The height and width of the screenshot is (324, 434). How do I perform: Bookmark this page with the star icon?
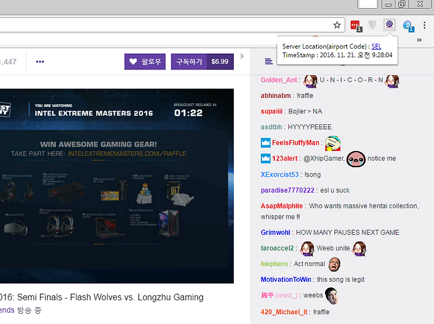pos(337,25)
